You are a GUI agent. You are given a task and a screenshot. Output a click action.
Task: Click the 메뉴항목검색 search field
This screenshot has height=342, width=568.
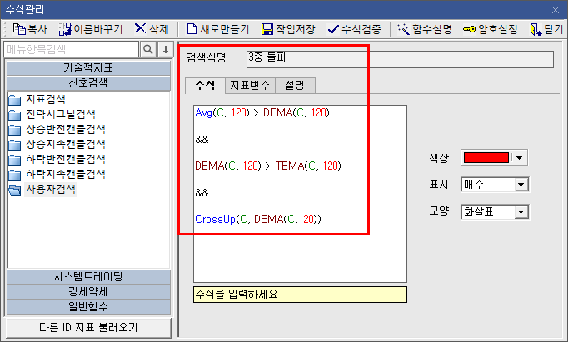(72, 49)
